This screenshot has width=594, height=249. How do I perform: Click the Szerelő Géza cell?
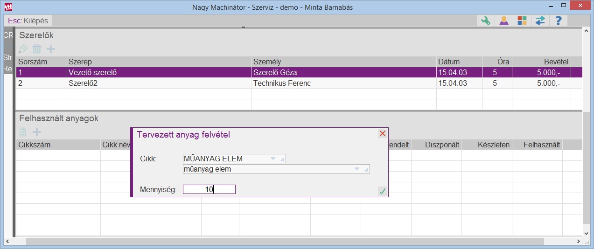[x=344, y=72]
